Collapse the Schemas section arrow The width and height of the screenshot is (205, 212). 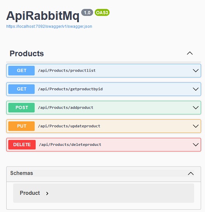click(191, 173)
